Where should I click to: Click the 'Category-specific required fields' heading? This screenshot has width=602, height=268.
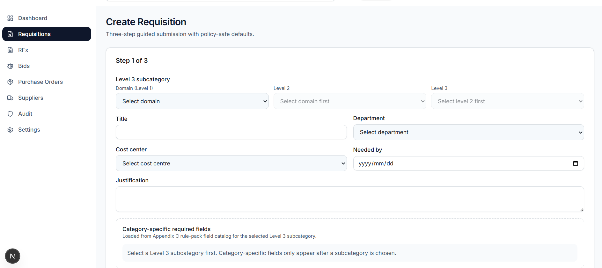click(x=166, y=229)
